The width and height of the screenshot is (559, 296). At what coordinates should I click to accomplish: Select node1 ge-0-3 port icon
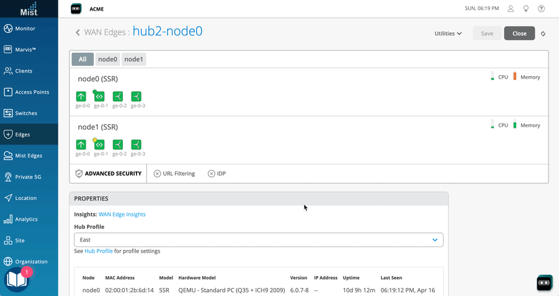coord(136,145)
